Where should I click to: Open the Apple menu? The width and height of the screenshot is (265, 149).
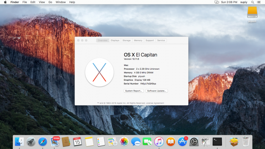pyautogui.click(x=4, y=2)
